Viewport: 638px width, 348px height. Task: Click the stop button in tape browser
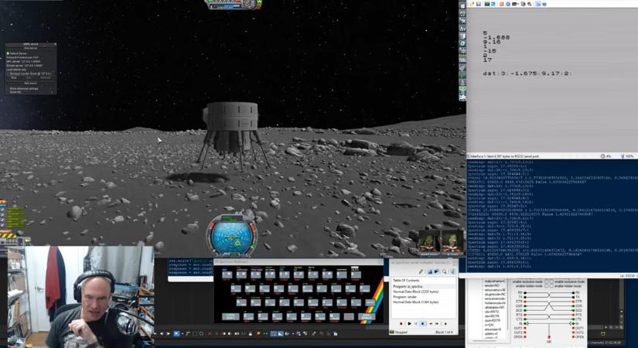point(423,324)
